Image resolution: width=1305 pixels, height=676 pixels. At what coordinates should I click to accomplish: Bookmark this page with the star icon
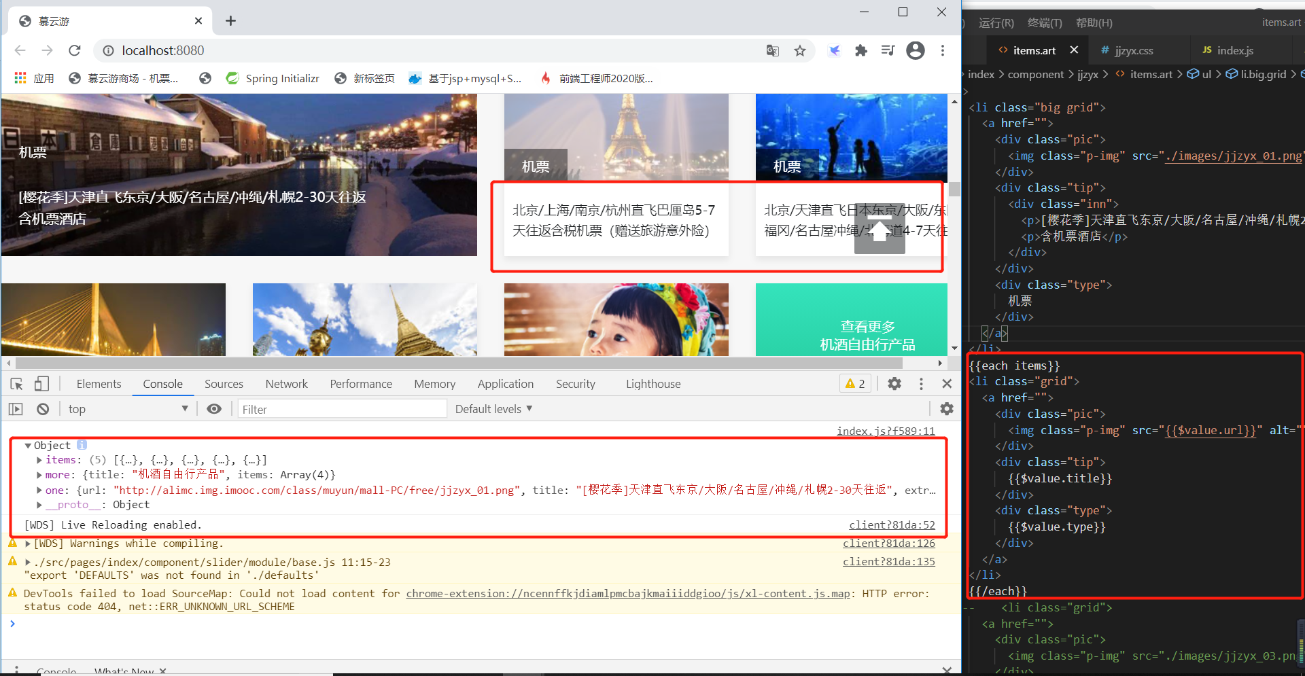[800, 51]
